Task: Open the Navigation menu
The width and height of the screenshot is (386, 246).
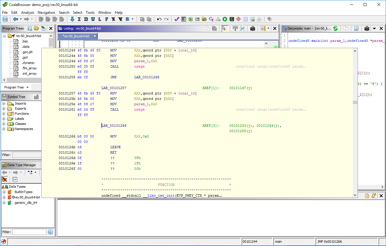Action: pos(46,13)
